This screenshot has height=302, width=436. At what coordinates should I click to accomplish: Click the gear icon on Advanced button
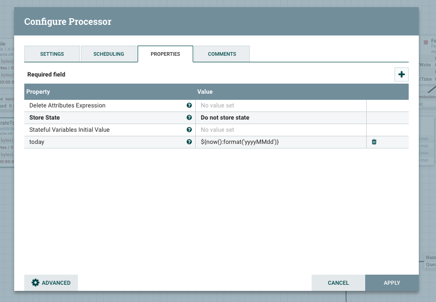tap(35, 283)
